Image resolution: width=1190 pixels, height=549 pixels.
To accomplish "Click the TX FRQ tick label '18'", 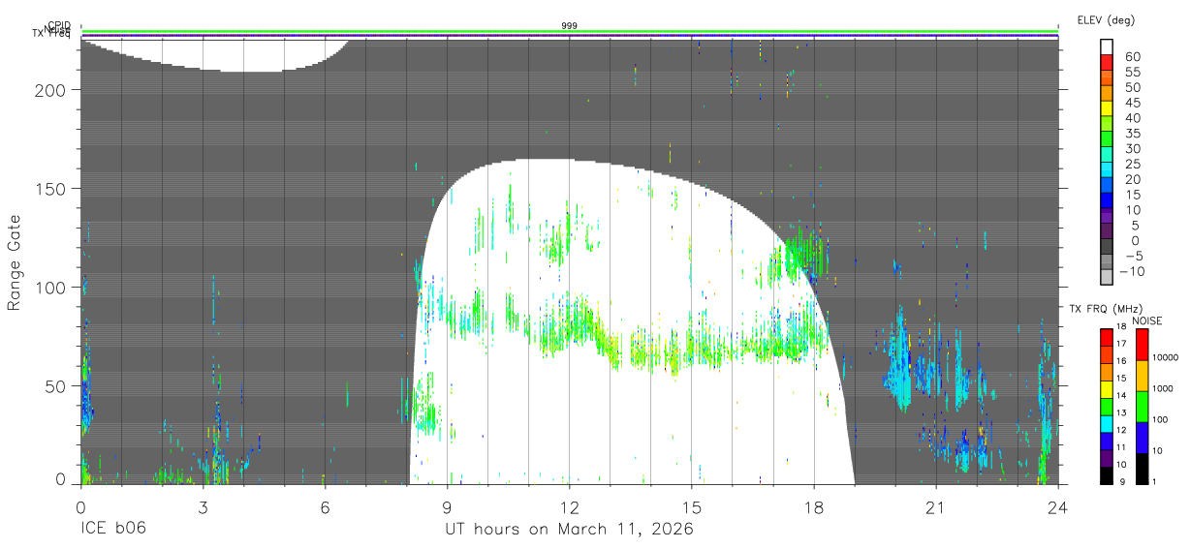I will click(x=1121, y=326).
